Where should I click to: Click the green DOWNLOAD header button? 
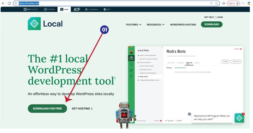pyautogui.click(x=212, y=24)
